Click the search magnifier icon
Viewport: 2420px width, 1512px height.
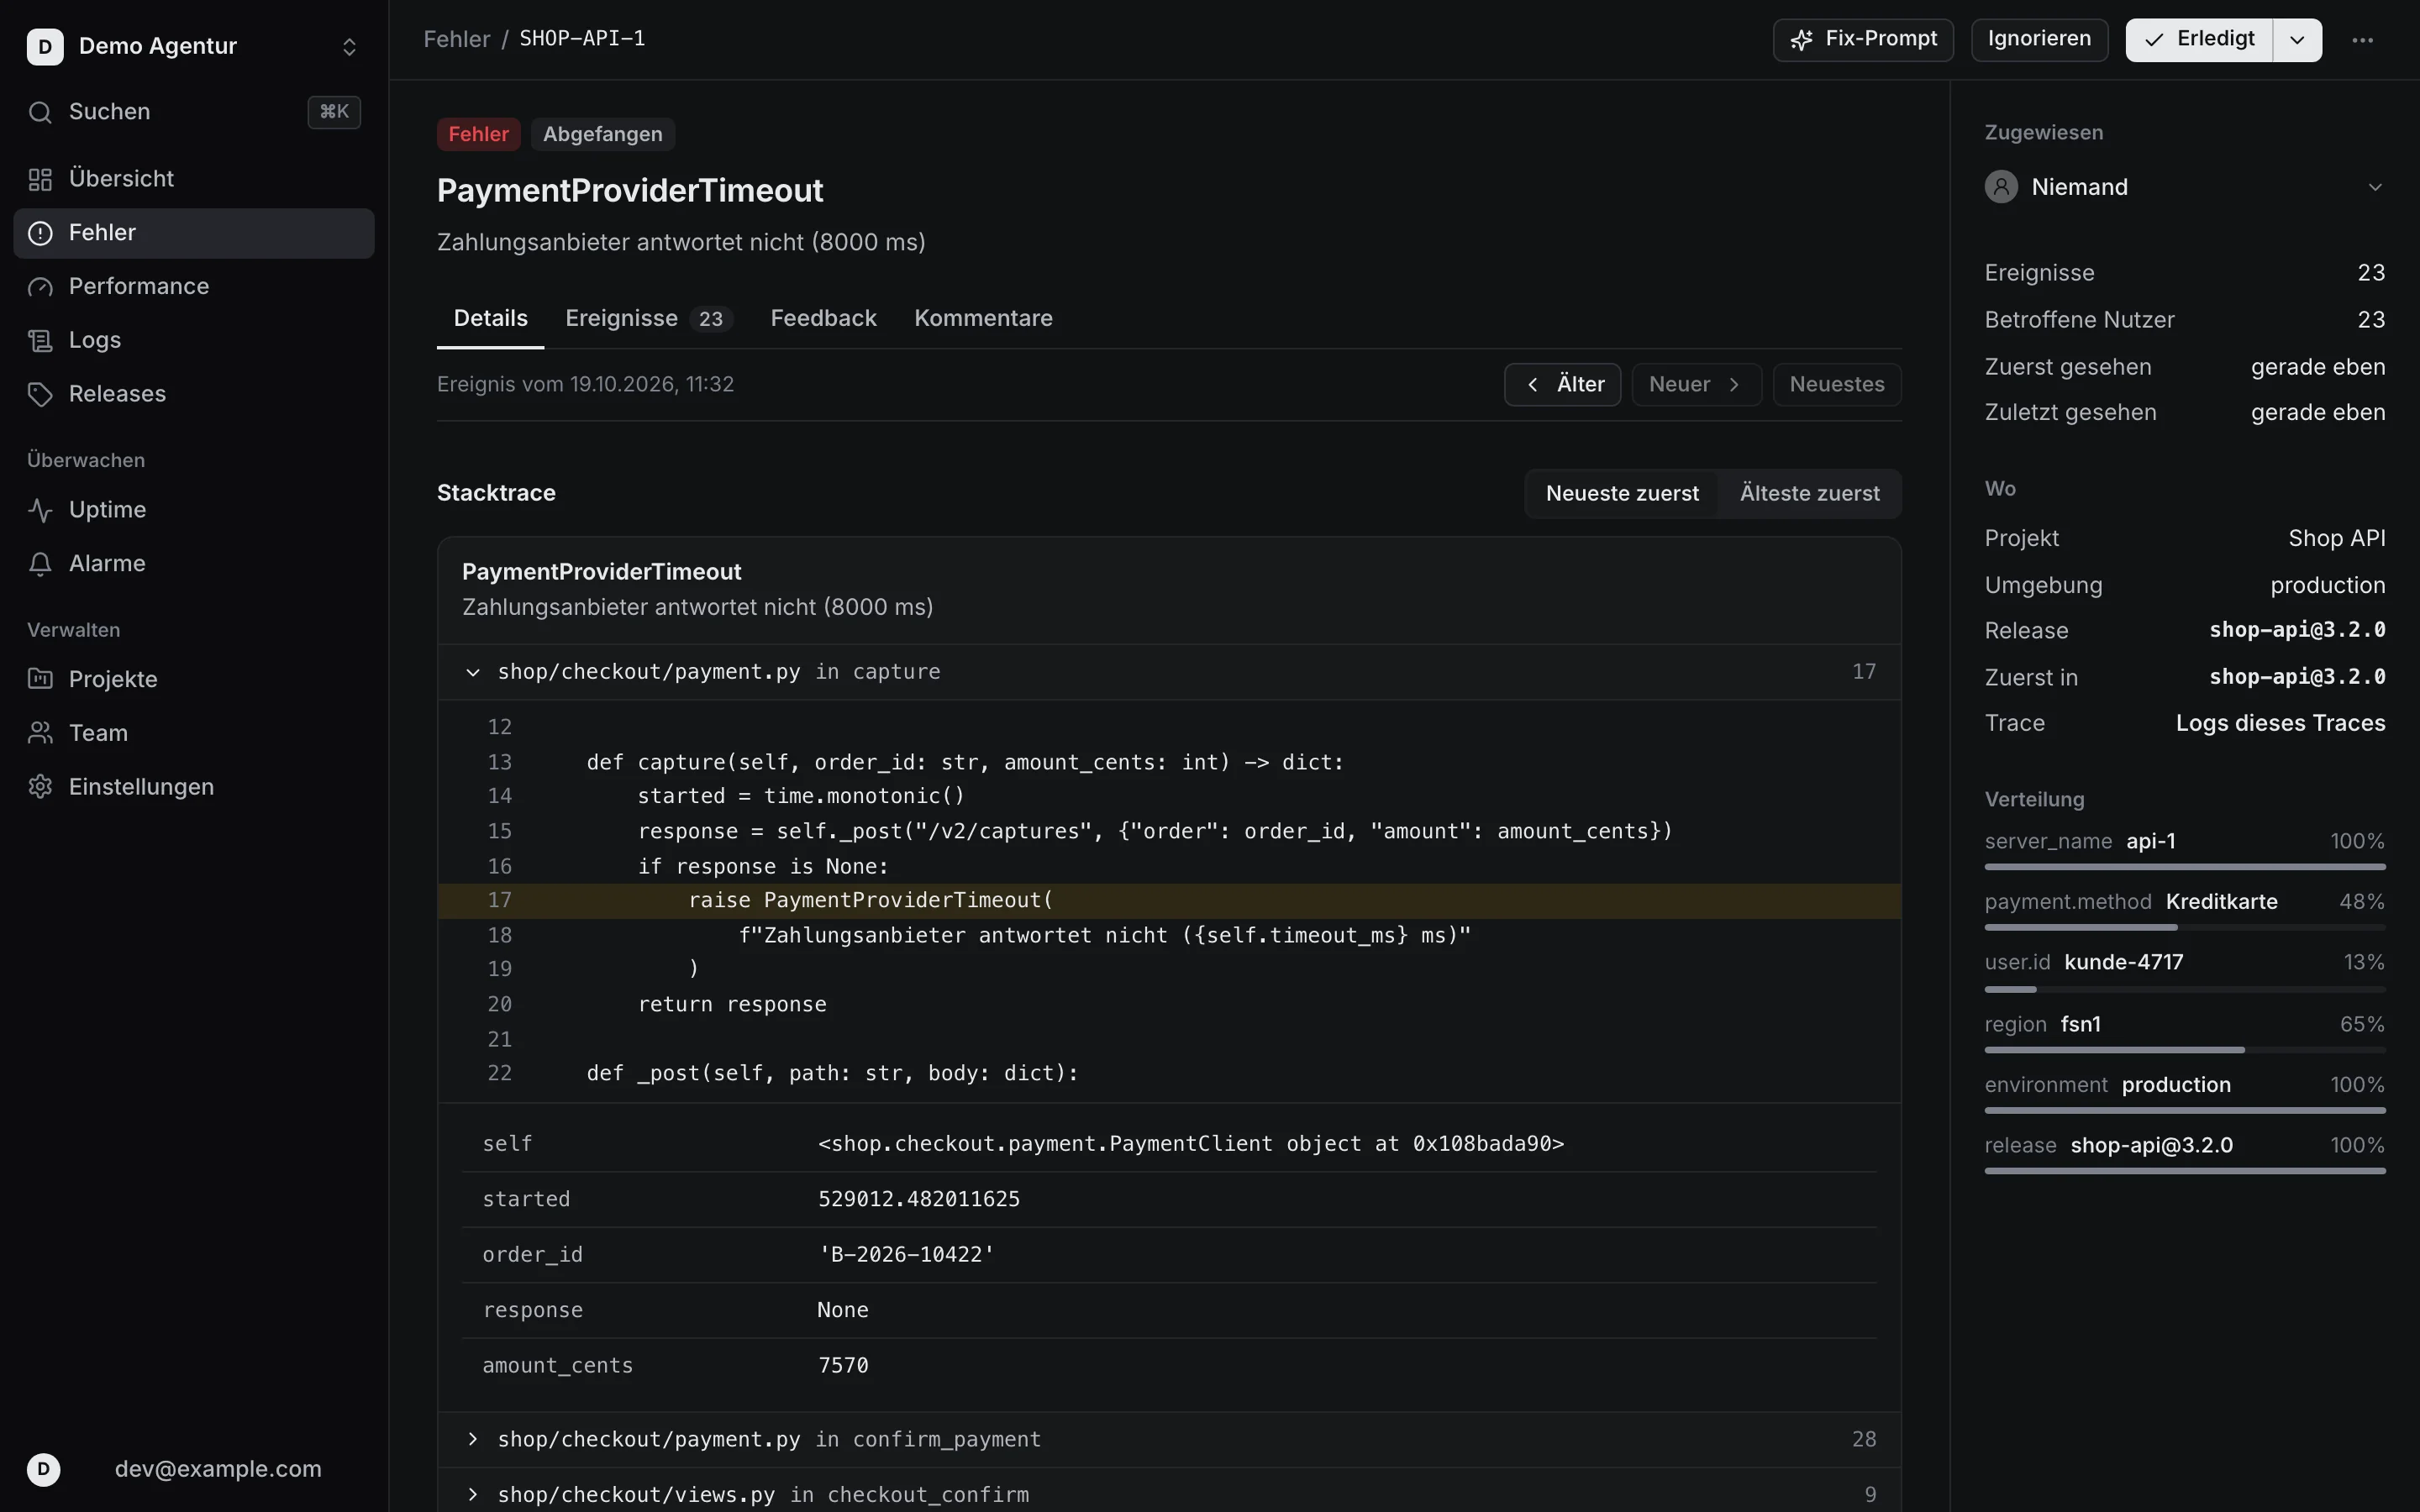(40, 112)
